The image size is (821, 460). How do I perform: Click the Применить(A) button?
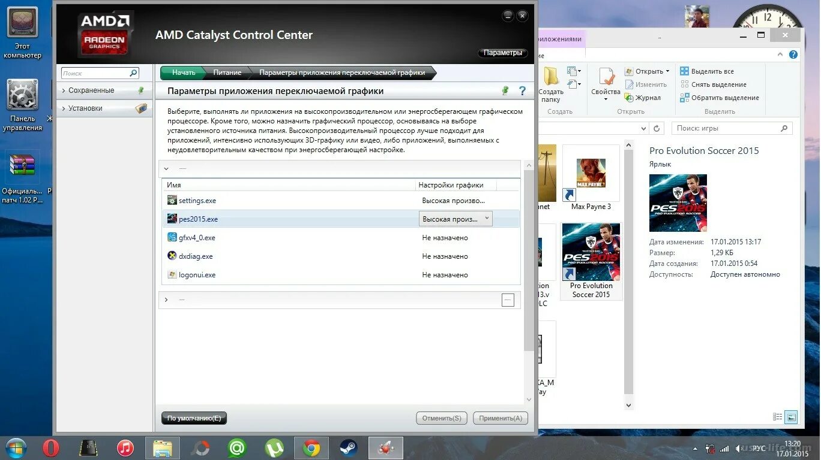501,418
